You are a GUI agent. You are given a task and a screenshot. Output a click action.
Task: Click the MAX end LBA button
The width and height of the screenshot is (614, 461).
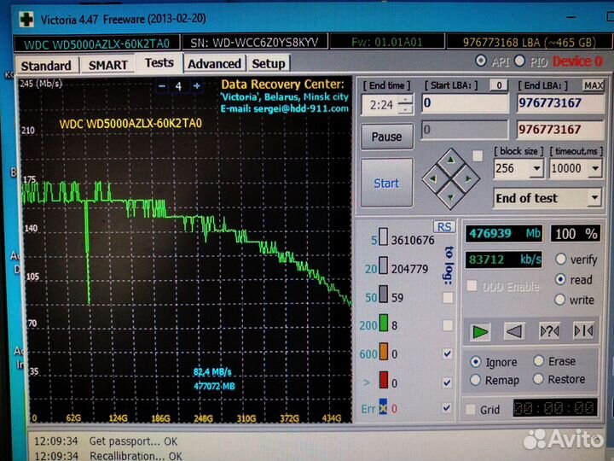[593, 85]
